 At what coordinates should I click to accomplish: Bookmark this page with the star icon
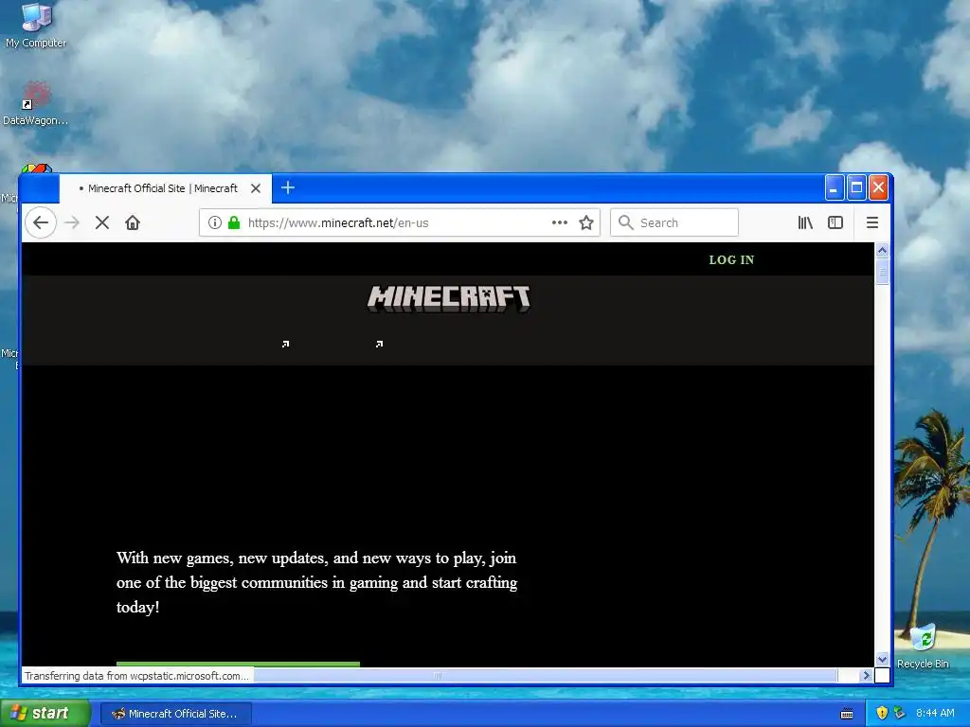(x=586, y=222)
